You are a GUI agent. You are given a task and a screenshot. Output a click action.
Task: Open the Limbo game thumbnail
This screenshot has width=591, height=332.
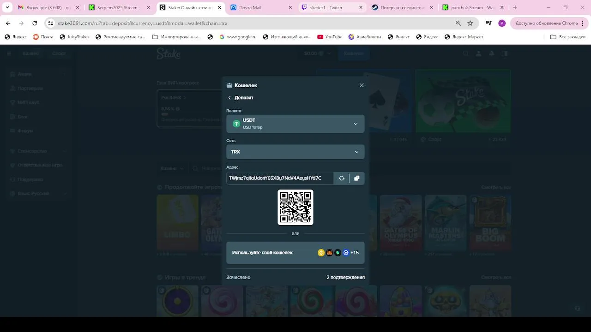click(x=177, y=223)
